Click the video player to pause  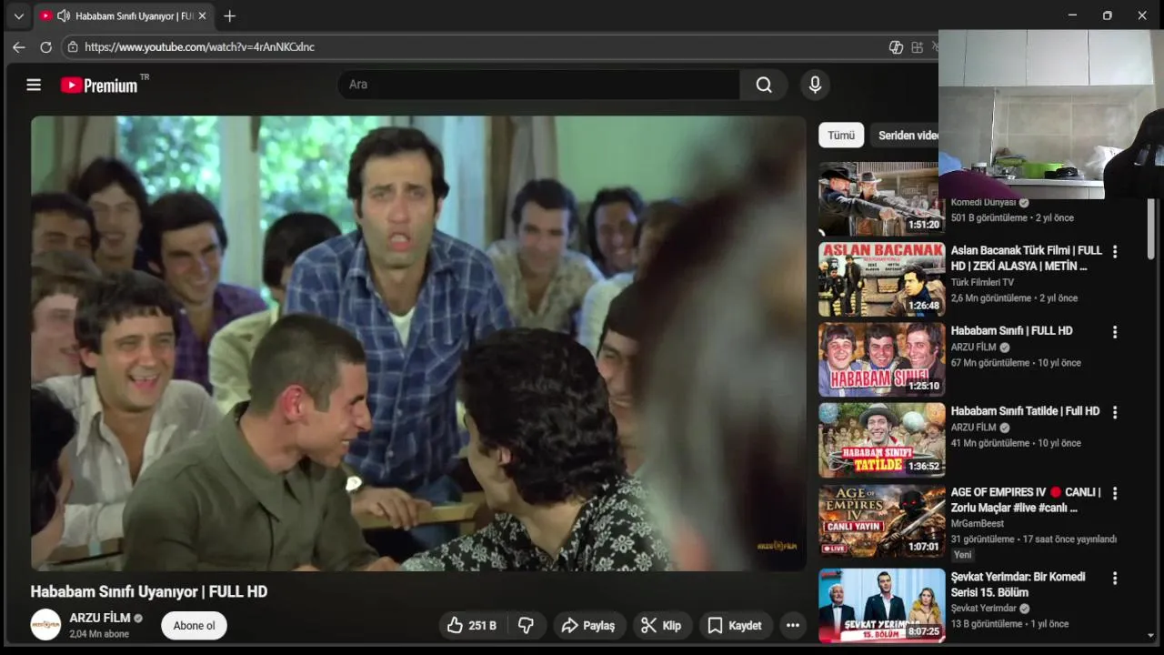(x=418, y=343)
